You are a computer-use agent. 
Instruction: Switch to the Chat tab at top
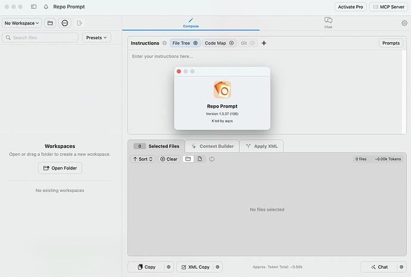click(x=328, y=23)
